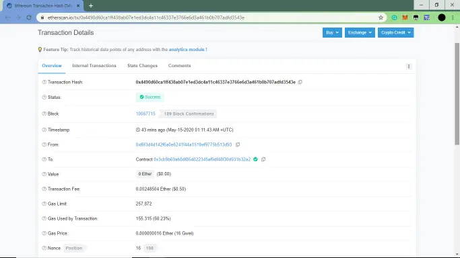
Task: Copy the From address icon
Action: click(x=238, y=144)
